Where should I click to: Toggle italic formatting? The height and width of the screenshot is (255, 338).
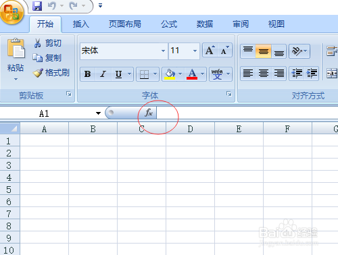(x=103, y=74)
